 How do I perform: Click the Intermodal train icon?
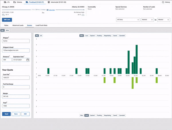[x=49, y=2]
